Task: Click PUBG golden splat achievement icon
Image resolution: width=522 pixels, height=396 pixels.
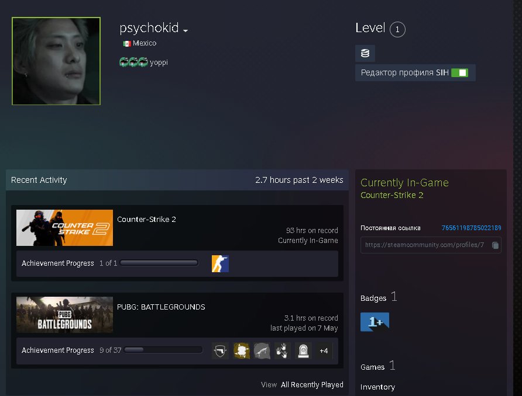Action: (242, 351)
